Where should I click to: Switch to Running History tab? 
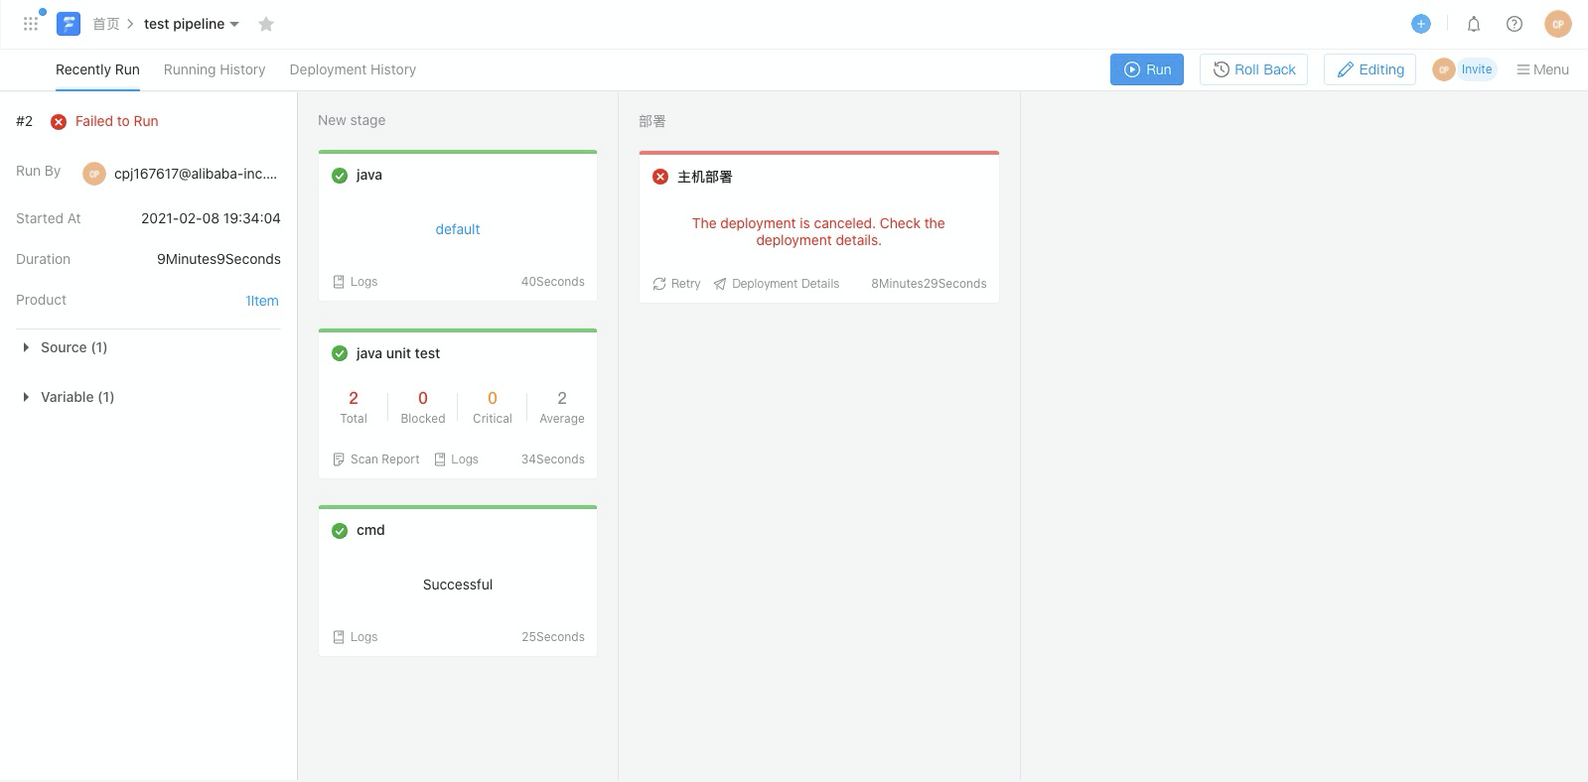pos(215,69)
